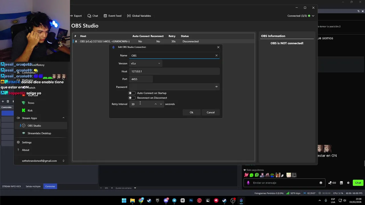Decrease Retry Interval with down arrow
365x205 pixels.
[161, 104]
